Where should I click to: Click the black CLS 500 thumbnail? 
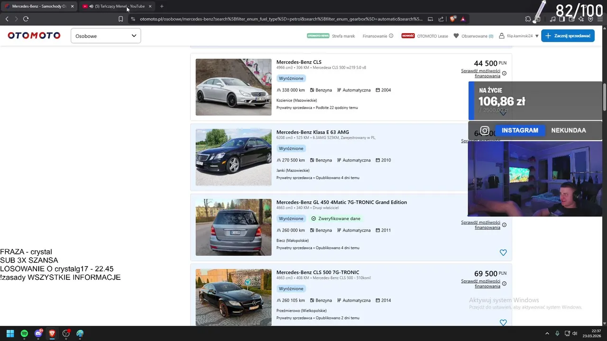click(233, 297)
